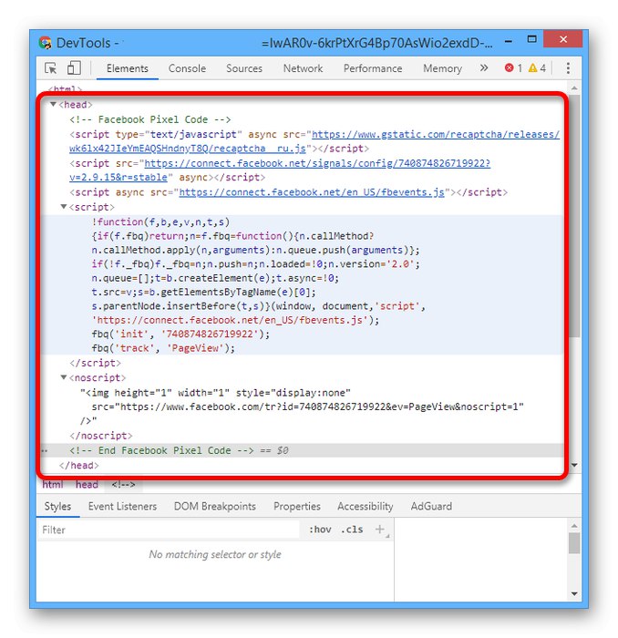The image size is (618, 638).
Task: Click the t.src=v;s=b.getElementsByTagName line
Action: tap(203, 293)
